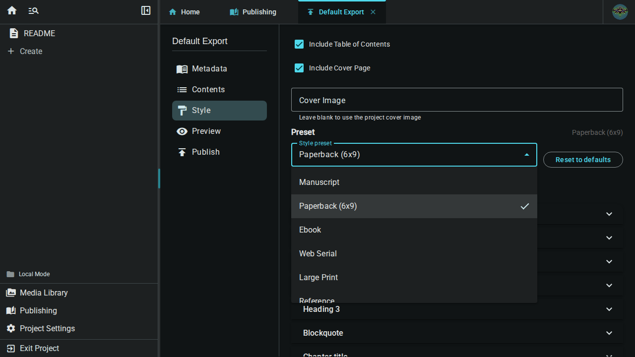Open the Metadata section

[x=219, y=69]
